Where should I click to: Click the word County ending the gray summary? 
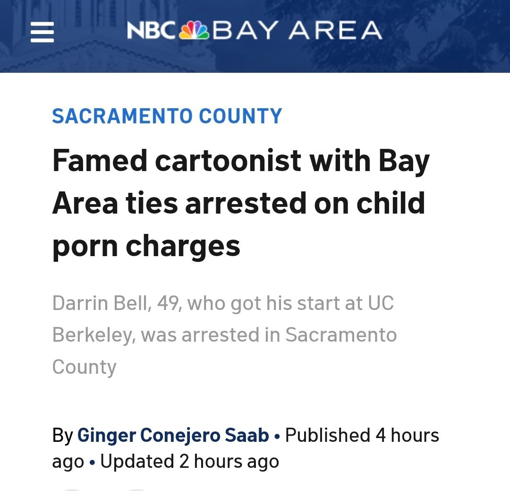click(x=84, y=367)
